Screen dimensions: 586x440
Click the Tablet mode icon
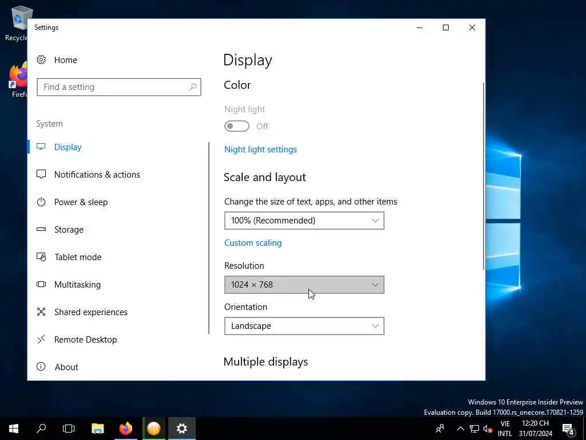(x=41, y=257)
